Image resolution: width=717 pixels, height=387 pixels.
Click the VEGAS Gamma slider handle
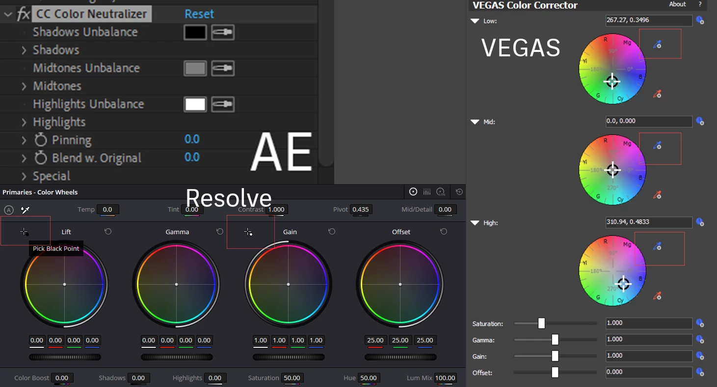(555, 339)
